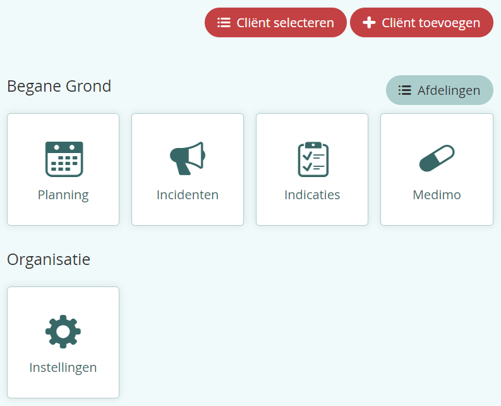The width and height of the screenshot is (501, 406).
Task: Click the pill icon for Medimo
Action: point(437,159)
